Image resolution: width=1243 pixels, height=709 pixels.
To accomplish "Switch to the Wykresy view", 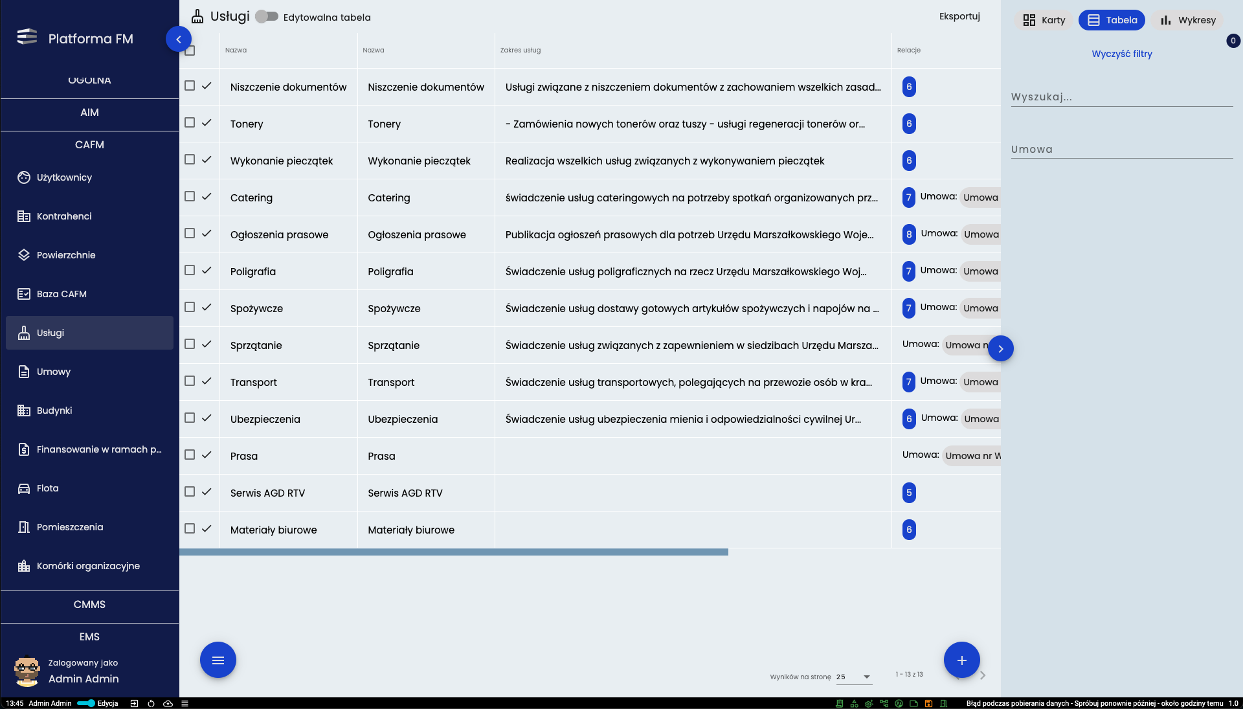I will 1187,20.
